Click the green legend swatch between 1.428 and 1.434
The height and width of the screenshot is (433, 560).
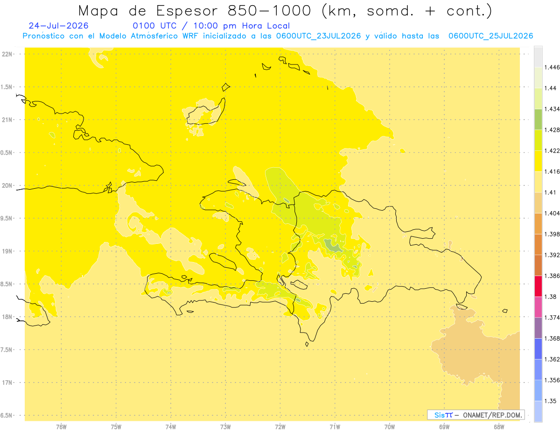538,119
